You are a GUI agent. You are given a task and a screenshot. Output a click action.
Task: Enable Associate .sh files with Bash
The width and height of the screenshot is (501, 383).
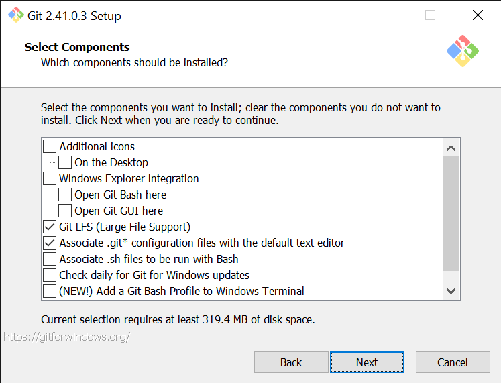(x=50, y=259)
